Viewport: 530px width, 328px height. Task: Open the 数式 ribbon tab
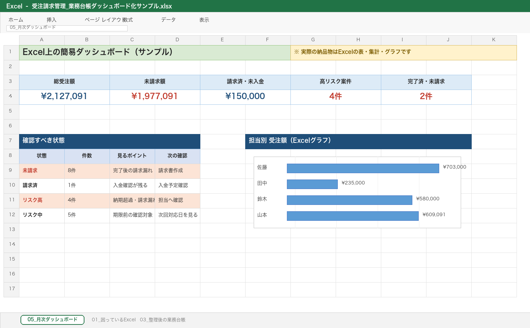tap(128, 20)
